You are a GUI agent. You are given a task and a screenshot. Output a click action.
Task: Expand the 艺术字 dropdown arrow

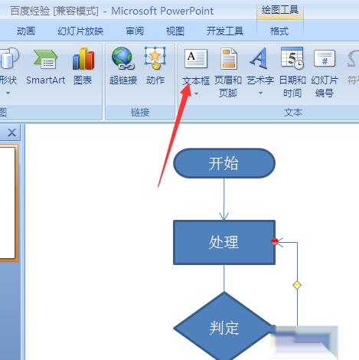pyautogui.click(x=260, y=93)
